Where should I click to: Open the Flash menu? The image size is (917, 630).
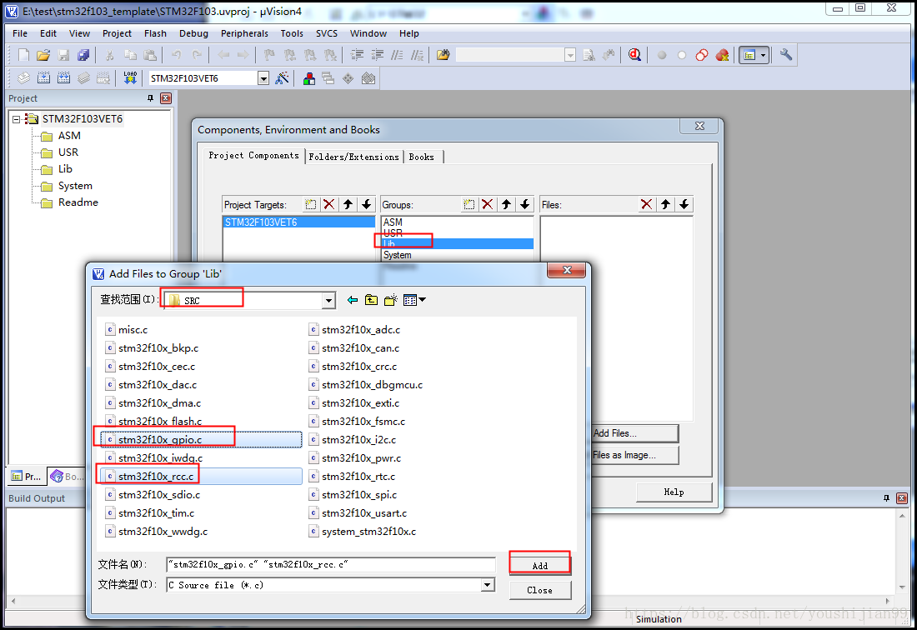[155, 33]
